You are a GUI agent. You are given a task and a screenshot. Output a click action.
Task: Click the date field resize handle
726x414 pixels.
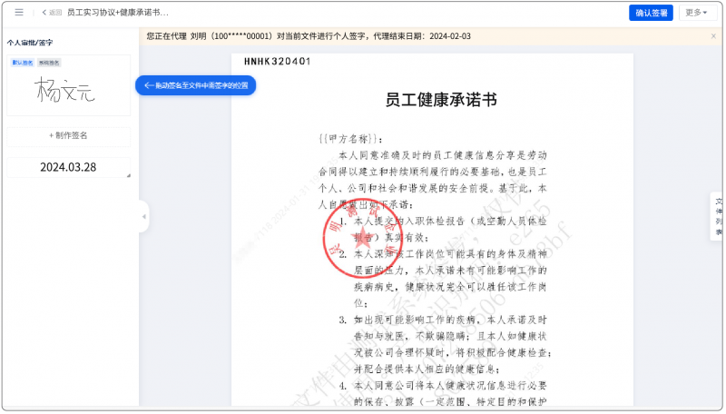127,175
